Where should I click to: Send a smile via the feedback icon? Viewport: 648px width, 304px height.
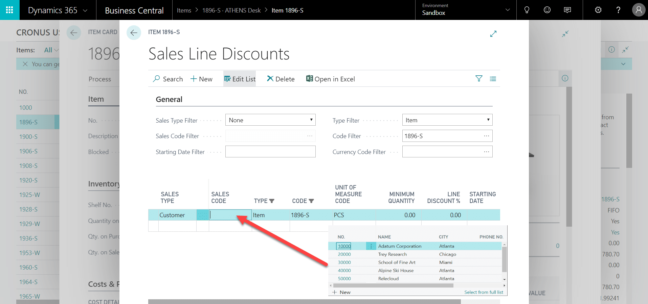pos(547,10)
